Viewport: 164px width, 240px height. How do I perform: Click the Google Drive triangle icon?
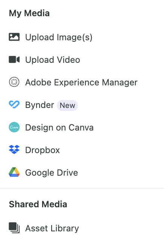point(14,172)
